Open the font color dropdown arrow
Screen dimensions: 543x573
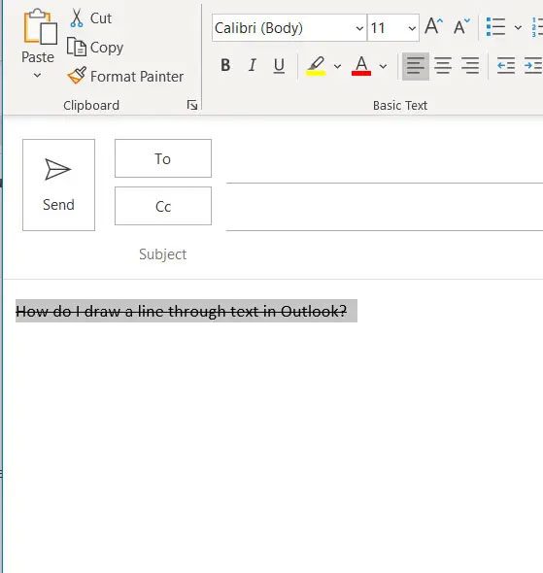pos(383,66)
